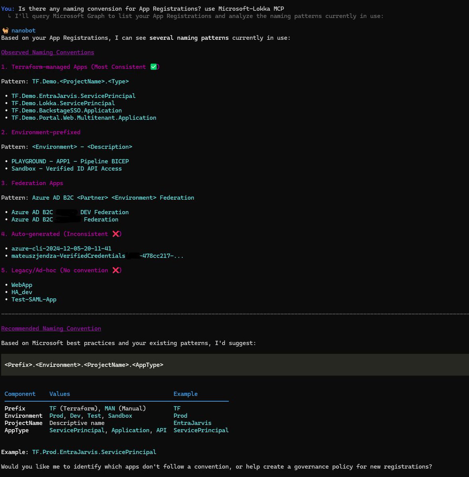Click the Prod, Dev, Test, Sandbox values cell
469x477 pixels.
(x=91, y=416)
